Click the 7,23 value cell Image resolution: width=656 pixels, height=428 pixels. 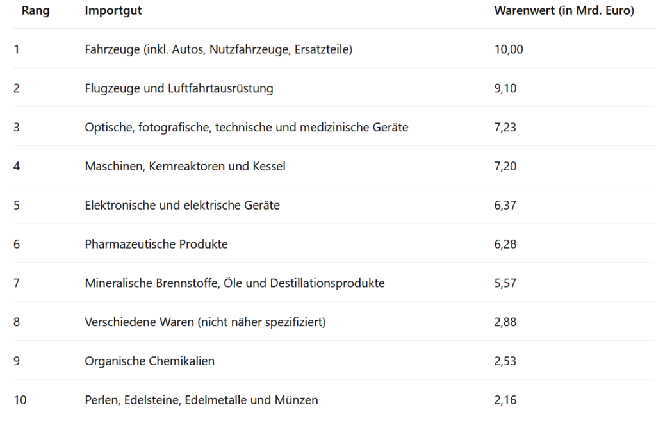tap(505, 128)
